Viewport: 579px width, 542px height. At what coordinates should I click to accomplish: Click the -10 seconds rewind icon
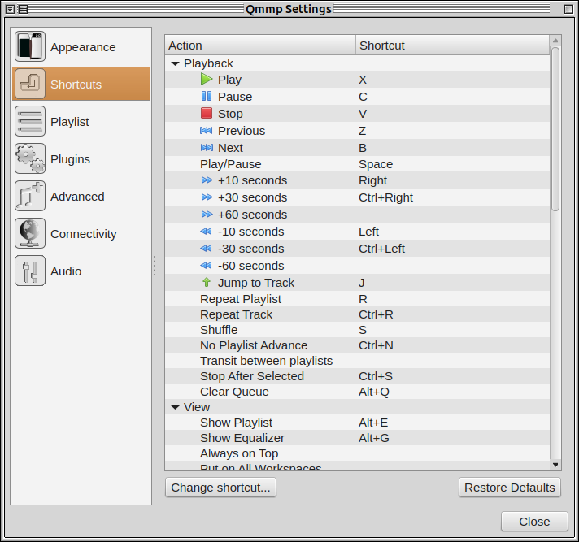(206, 232)
